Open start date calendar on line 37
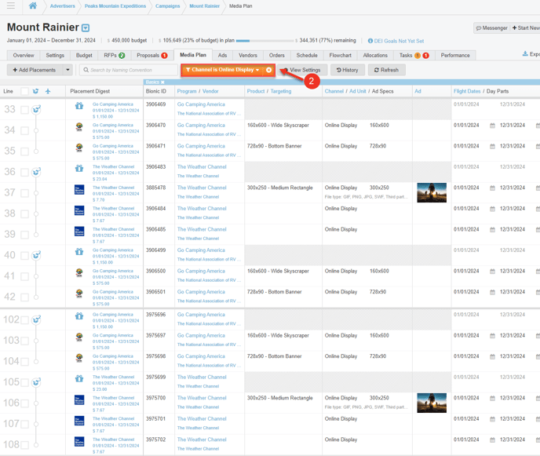 point(492,188)
